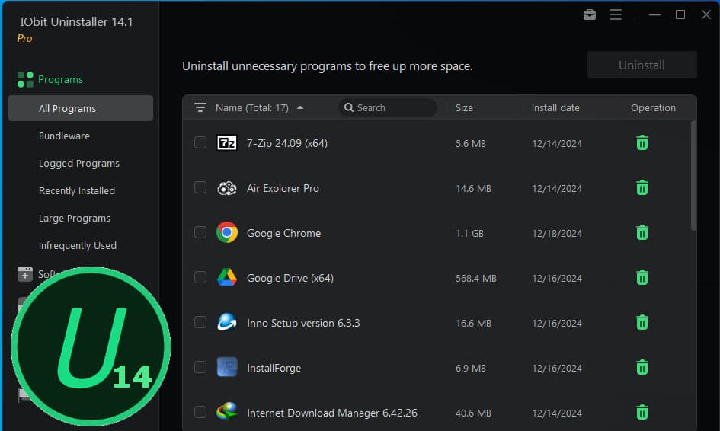Click the trash icon for Google Drive (x64)
Screen dimensions: 720x431
[642, 278]
